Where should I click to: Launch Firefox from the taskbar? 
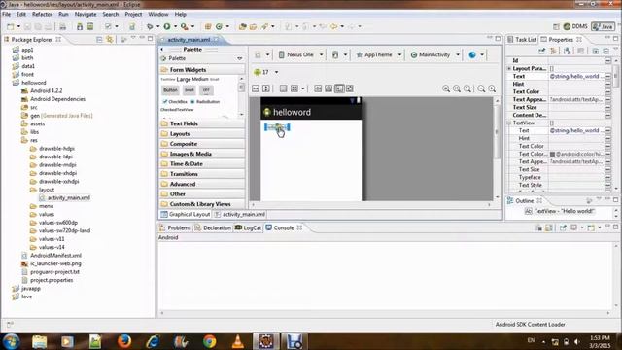[x=124, y=341]
